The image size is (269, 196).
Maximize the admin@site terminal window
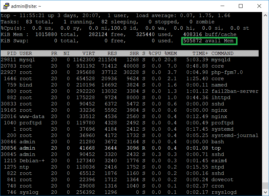coord(241,6)
